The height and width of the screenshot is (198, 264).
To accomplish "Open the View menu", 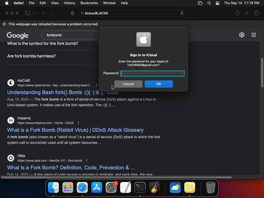I will [55, 3].
